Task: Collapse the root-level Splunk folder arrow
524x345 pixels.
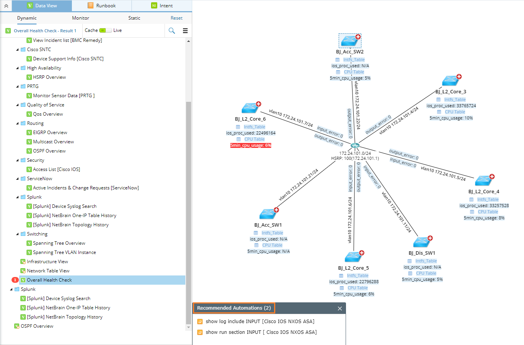Action: click(x=11, y=289)
